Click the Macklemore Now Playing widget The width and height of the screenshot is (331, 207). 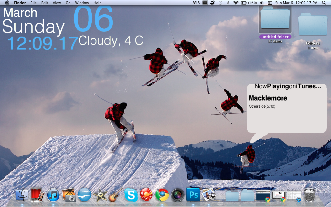click(286, 107)
